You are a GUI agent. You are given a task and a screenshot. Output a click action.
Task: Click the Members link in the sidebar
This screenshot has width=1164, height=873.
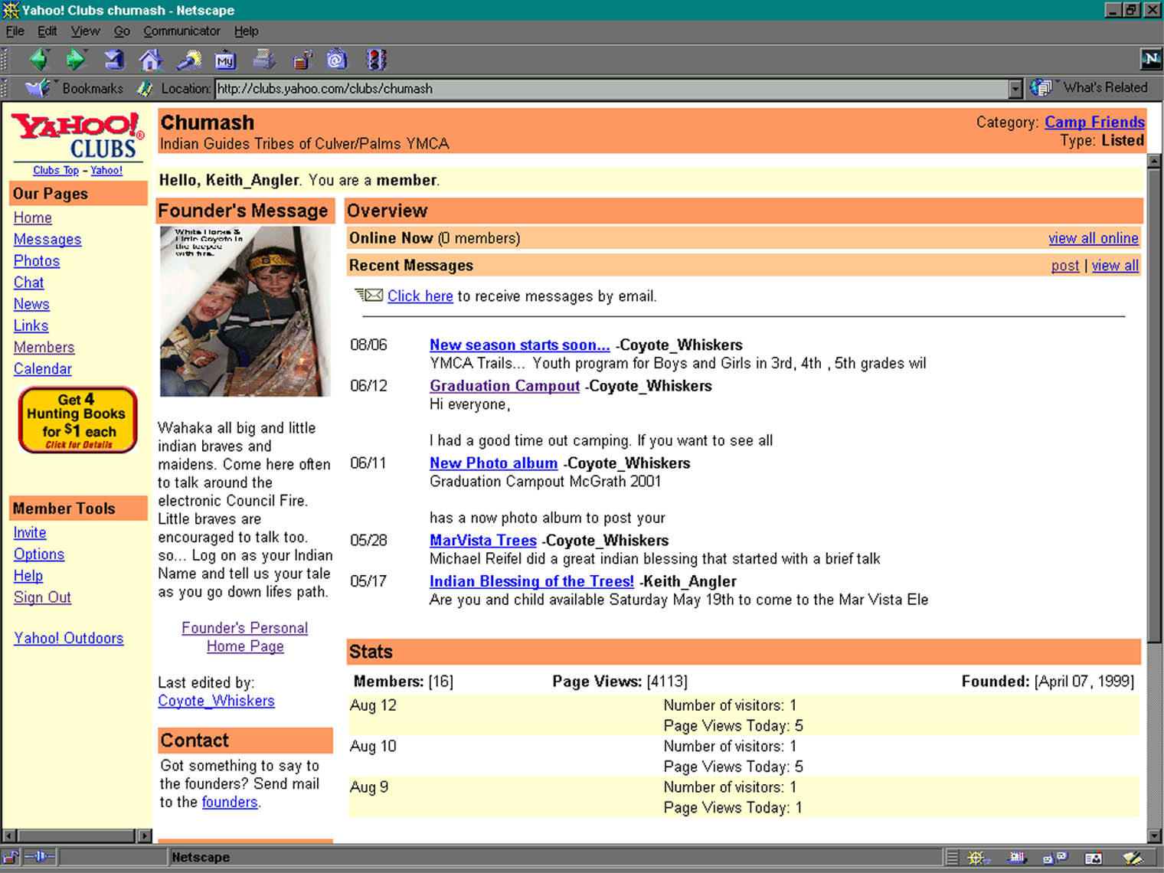pos(44,347)
